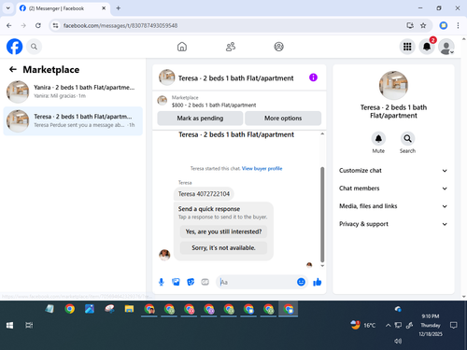467x350 pixels.
Task: Click the Facebook search magnifier icon
Action: click(34, 47)
